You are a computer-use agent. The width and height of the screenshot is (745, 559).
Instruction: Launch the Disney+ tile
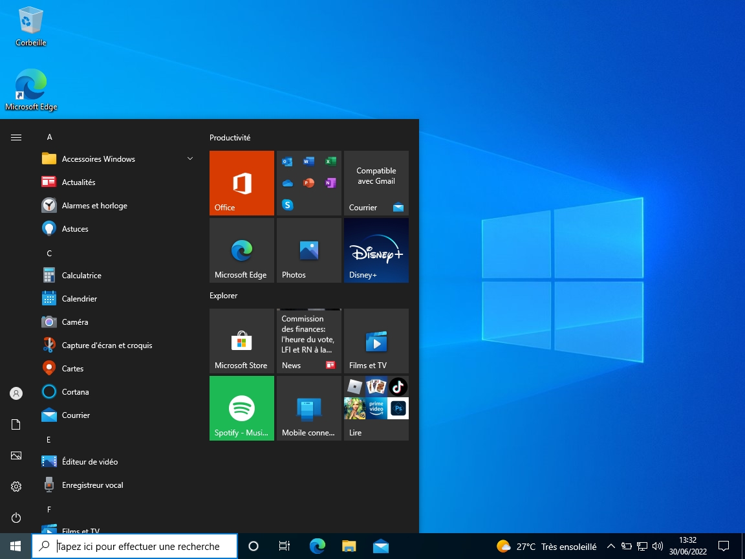click(x=376, y=250)
